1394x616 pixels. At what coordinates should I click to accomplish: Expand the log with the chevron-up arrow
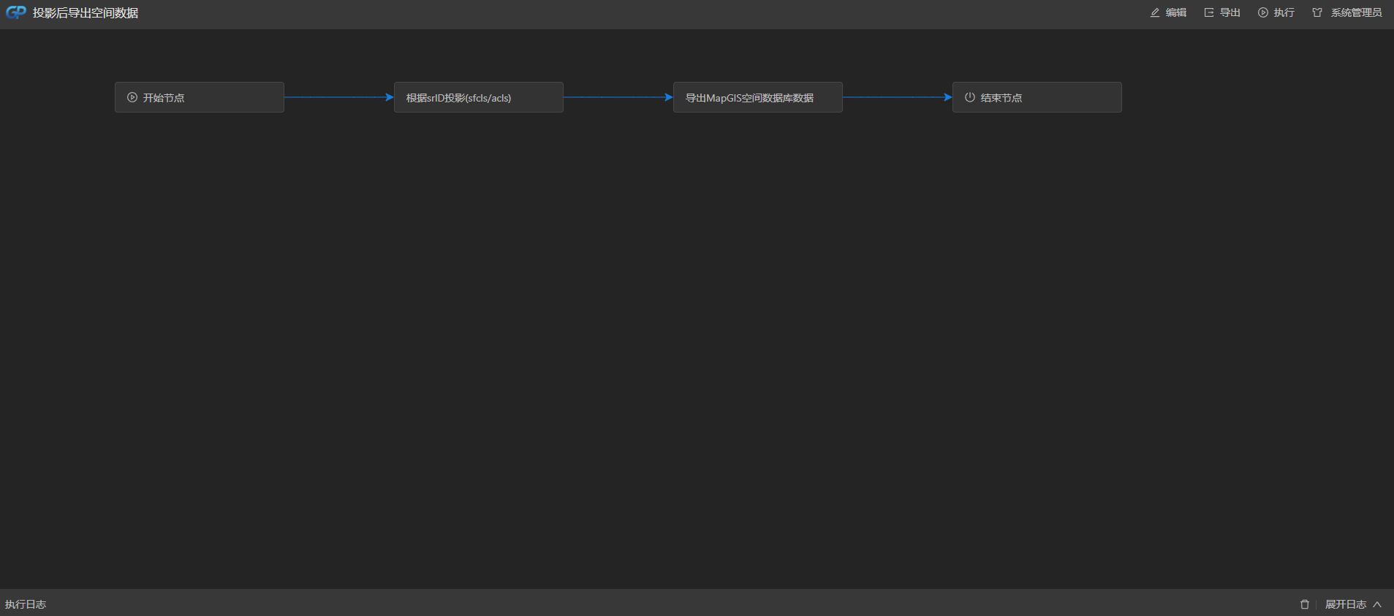tap(1377, 604)
